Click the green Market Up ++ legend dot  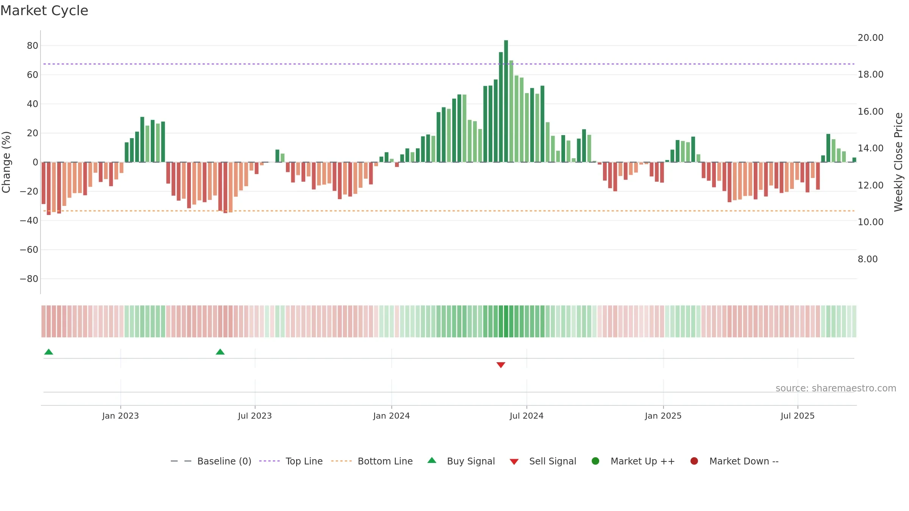(x=595, y=461)
